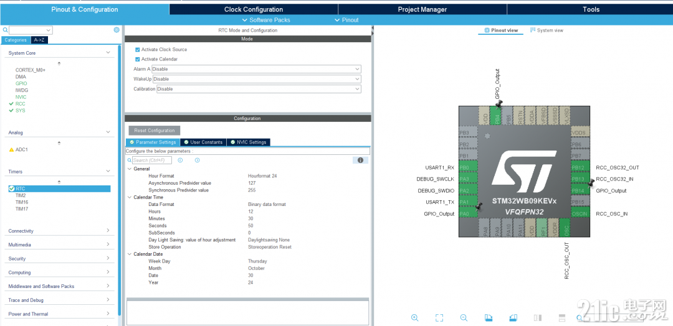Viewport: 673px width, 326px height.
Task: Switch to the Project Manager tab
Action: [422, 9]
